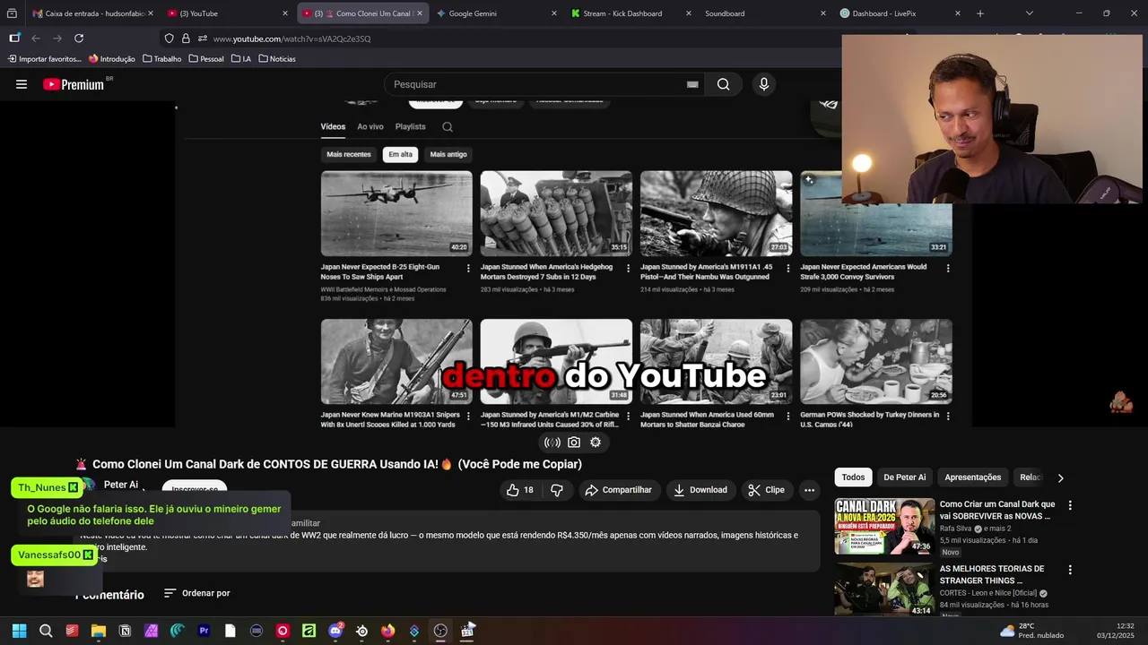Open the on-screen keyboard in search box

click(x=692, y=84)
